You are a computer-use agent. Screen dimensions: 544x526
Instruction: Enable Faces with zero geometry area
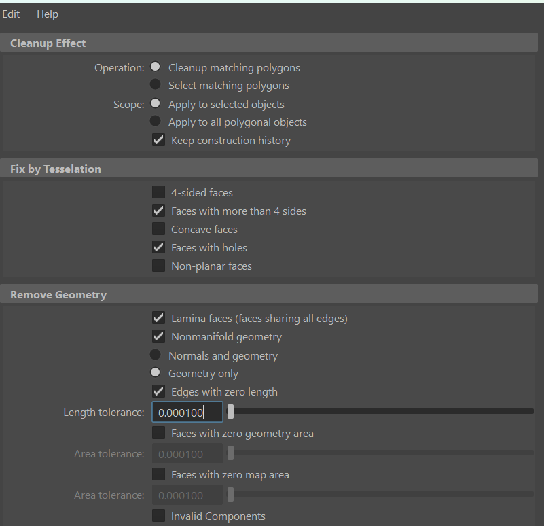(159, 433)
